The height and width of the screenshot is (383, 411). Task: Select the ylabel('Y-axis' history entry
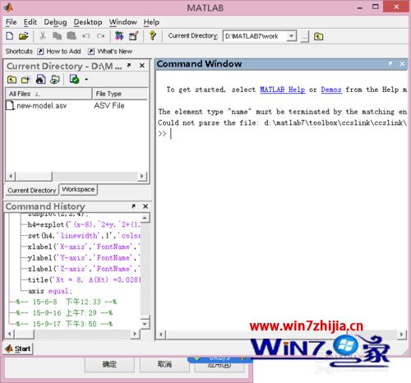84,258
